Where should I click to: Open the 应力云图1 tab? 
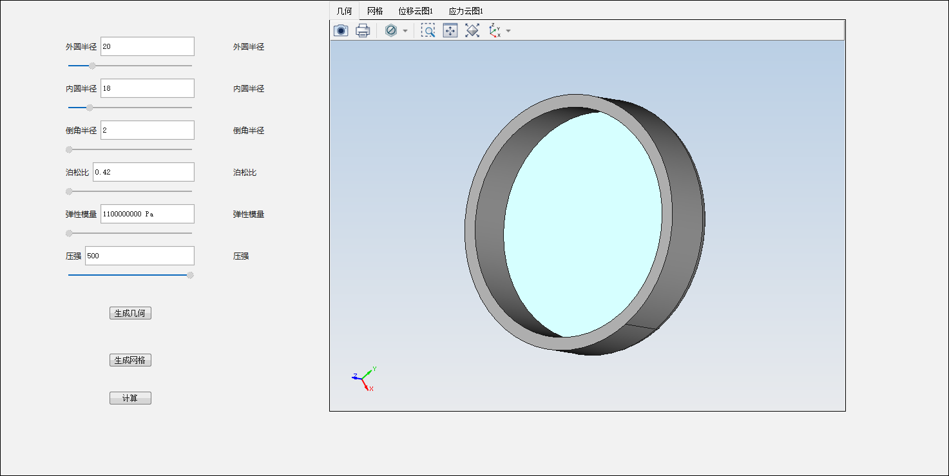coord(466,11)
